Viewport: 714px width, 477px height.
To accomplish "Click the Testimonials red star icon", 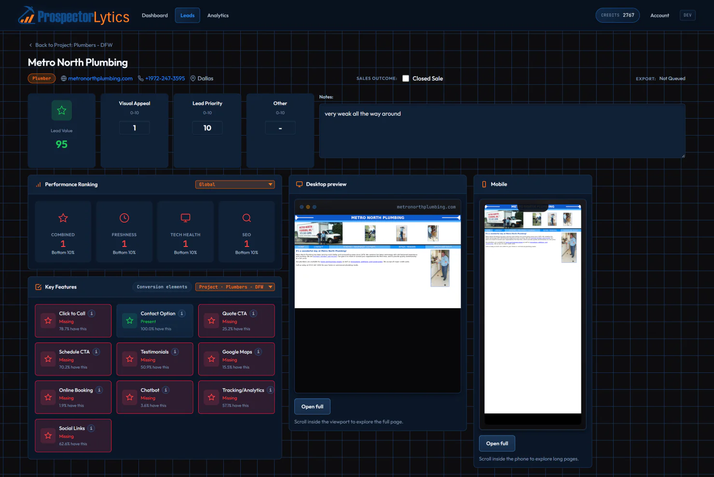I will pos(130,359).
